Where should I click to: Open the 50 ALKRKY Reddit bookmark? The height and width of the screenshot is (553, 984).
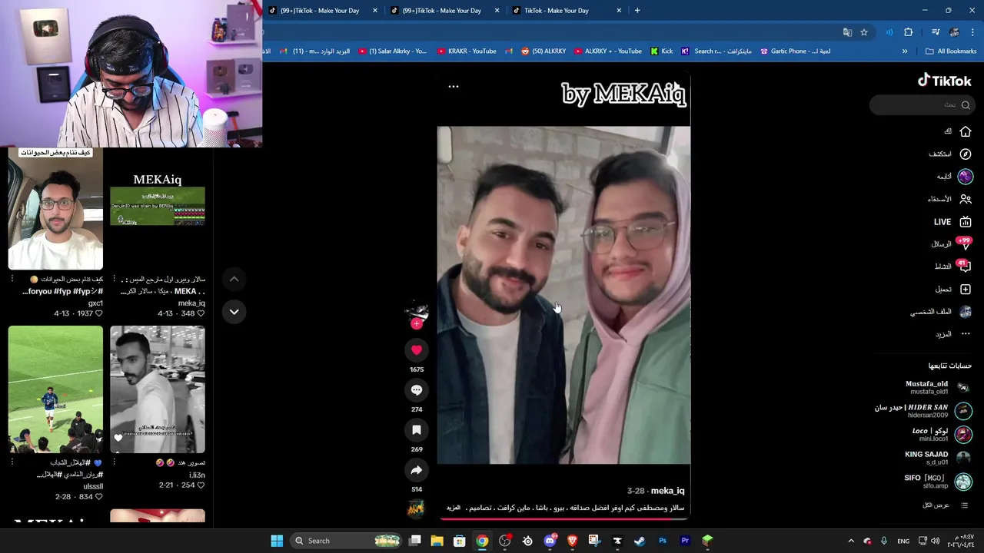click(x=544, y=51)
